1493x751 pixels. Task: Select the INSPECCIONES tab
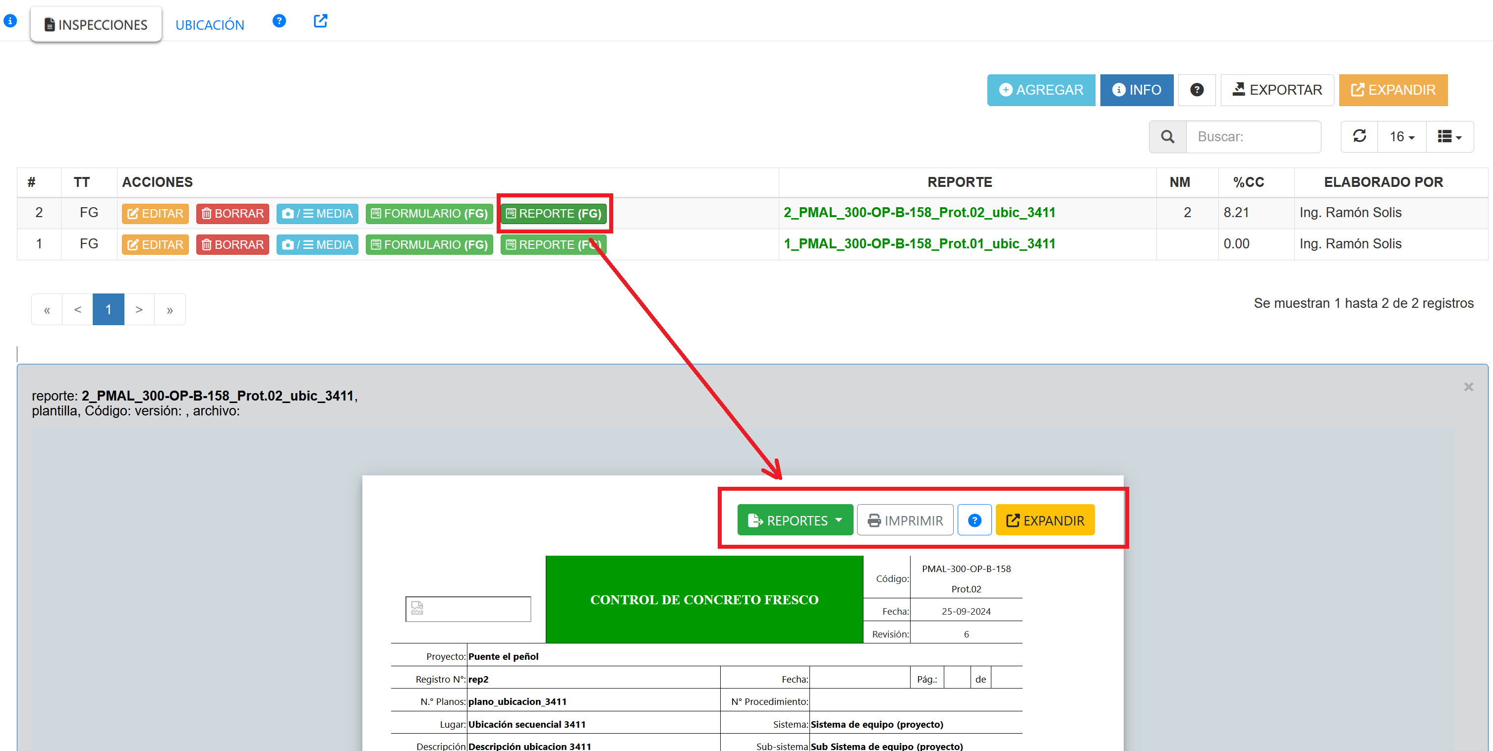[96, 25]
